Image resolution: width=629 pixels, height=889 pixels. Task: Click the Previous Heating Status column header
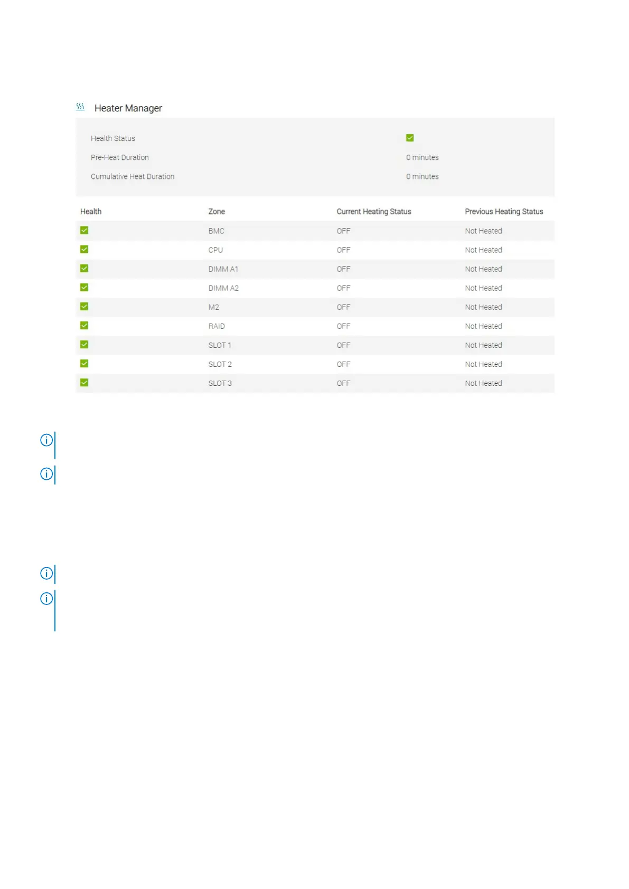tap(504, 212)
